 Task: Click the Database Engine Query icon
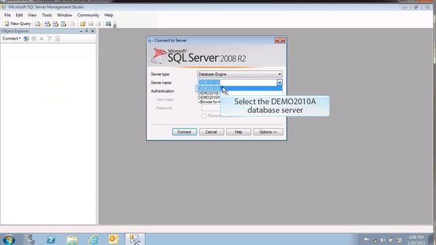coord(38,24)
